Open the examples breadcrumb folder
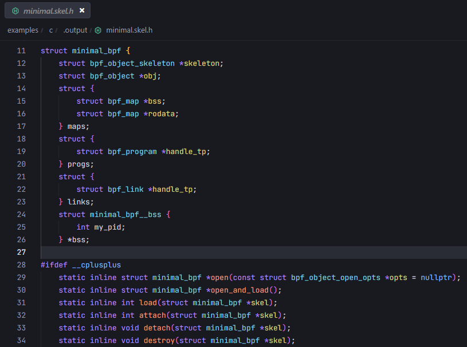Screen dimensions: 467x347 tap(23, 30)
